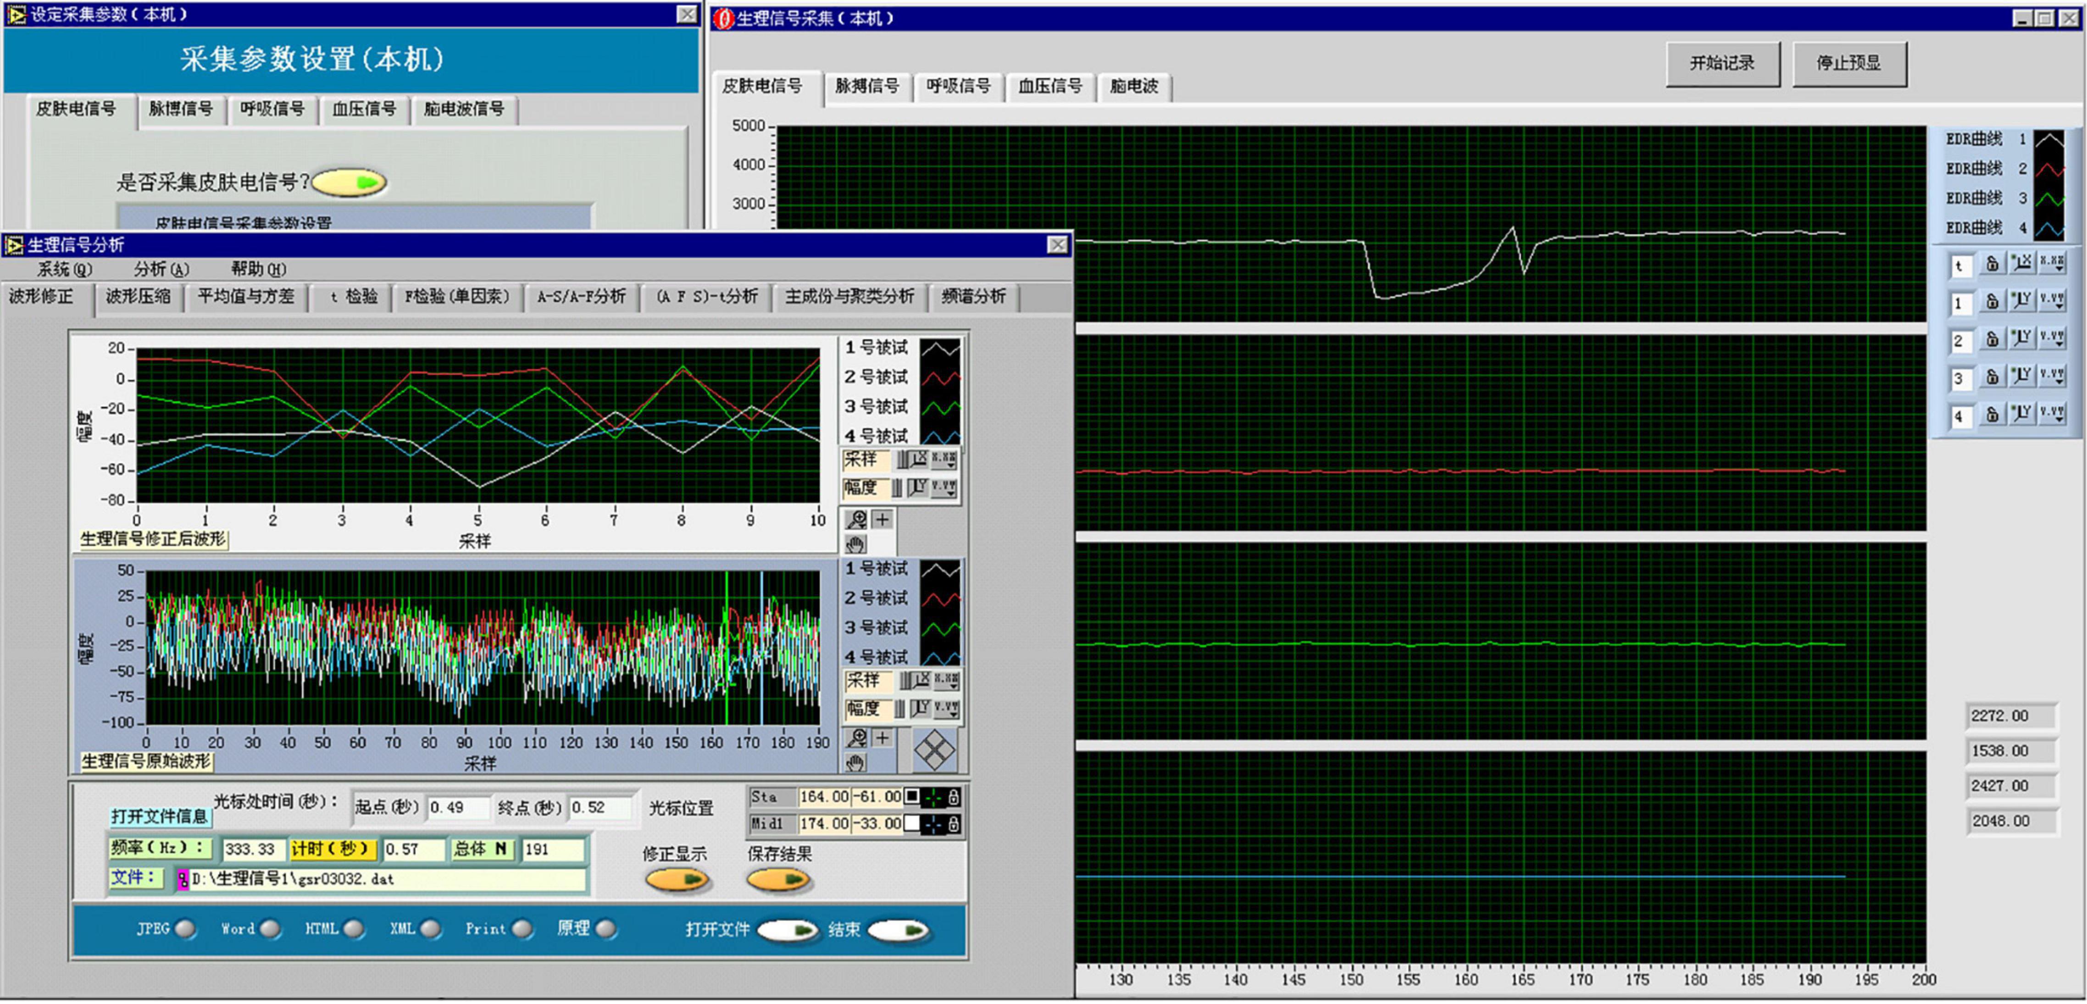2087x1004 pixels.
Task: Click the 停止预显 button
Action: pos(1849,63)
